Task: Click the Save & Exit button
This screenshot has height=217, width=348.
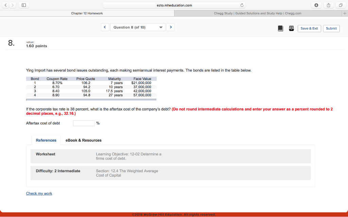Action: pyautogui.click(x=309, y=28)
